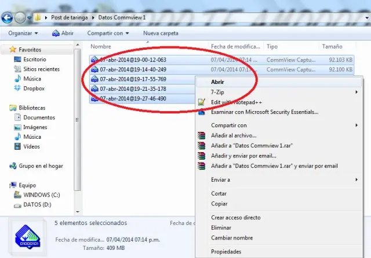Select Equipo in navigation pane

pyautogui.click(x=27, y=185)
